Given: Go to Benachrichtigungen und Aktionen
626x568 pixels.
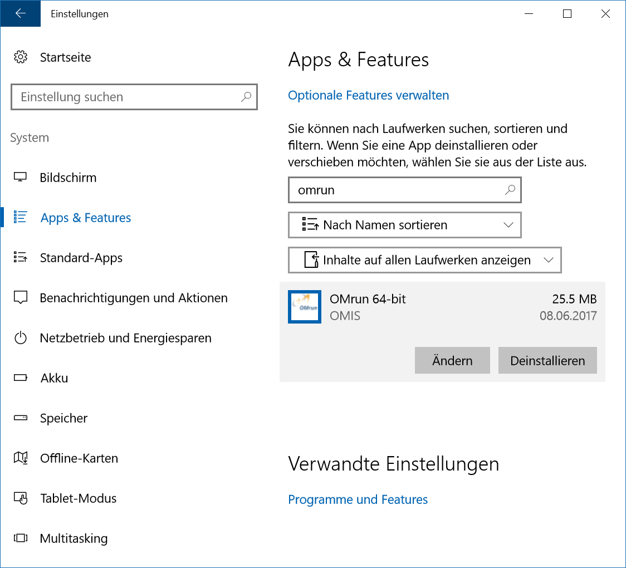Looking at the screenshot, I should pos(133,298).
